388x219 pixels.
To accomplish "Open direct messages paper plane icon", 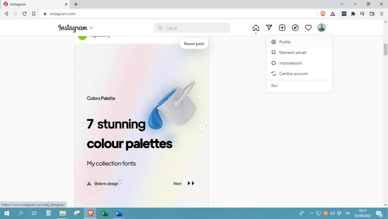I will pos(269,28).
